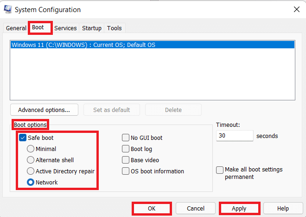Select the Startup tab
Screen dimensions: 306x217
click(92, 28)
